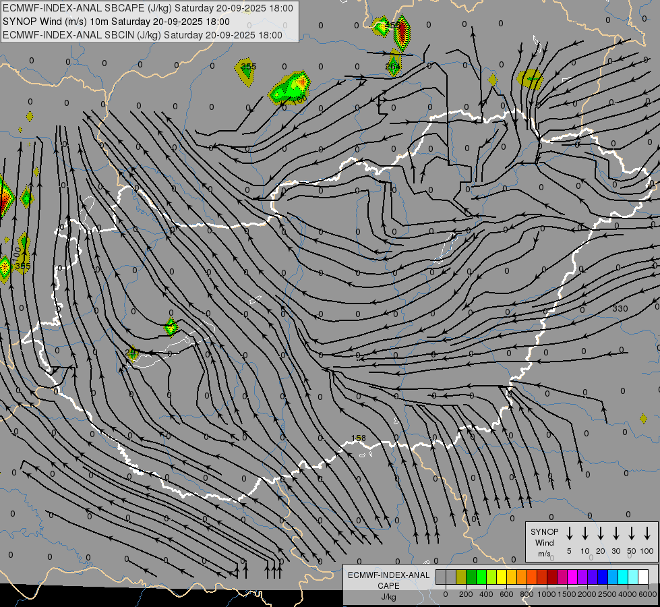Select the bright green CAPE legend swatch

click(481, 577)
